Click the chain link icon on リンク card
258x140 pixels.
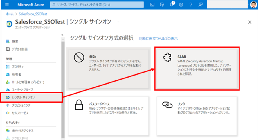167,105
